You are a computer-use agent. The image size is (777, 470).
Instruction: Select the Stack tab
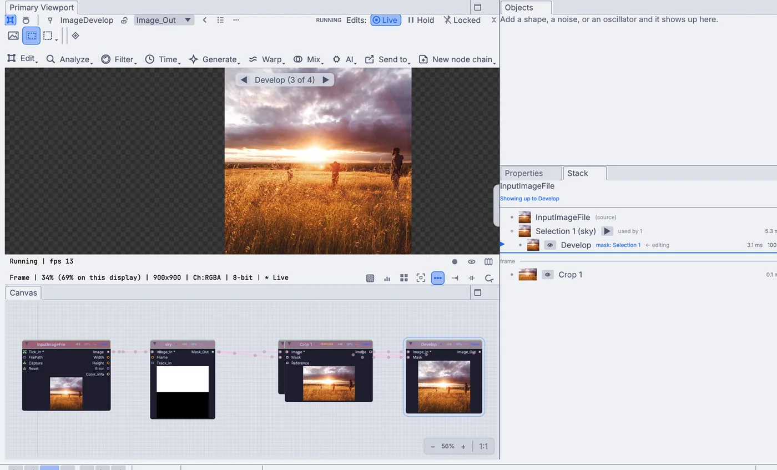(x=584, y=173)
